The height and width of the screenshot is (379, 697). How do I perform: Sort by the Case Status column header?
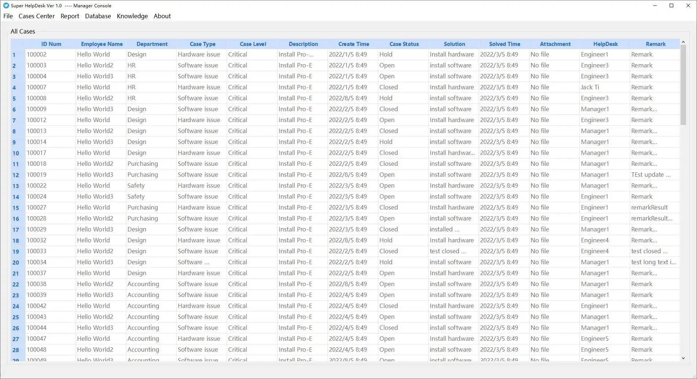coord(404,44)
